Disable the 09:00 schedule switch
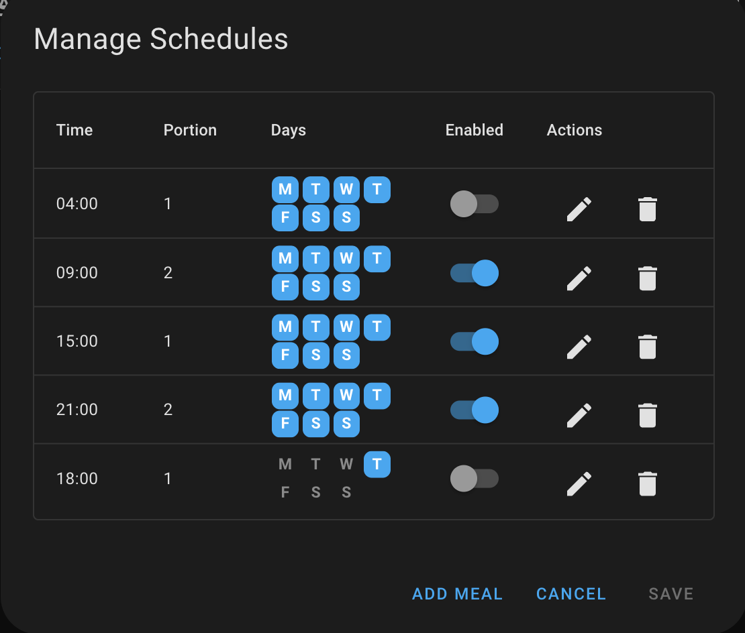Viewport: 745px width, 633px height. [x=474, y=273]
